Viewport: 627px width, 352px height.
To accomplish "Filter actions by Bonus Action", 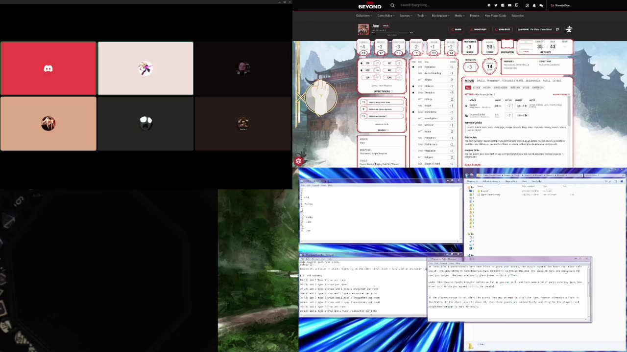I will 500,88.
